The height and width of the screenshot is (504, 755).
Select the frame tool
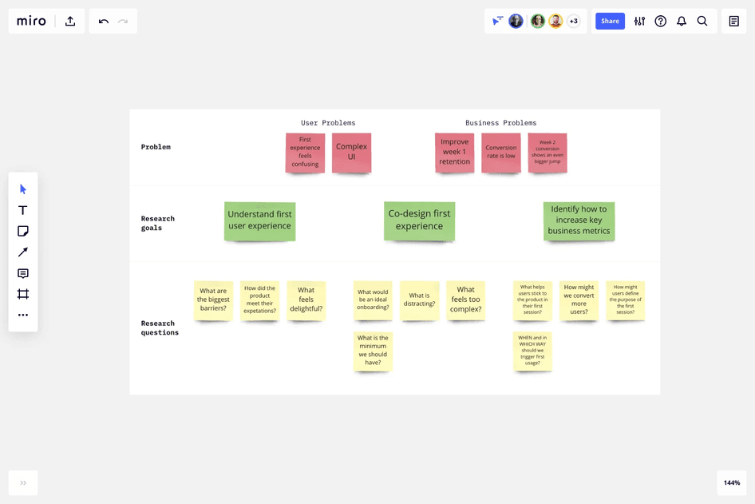[22, 293]
